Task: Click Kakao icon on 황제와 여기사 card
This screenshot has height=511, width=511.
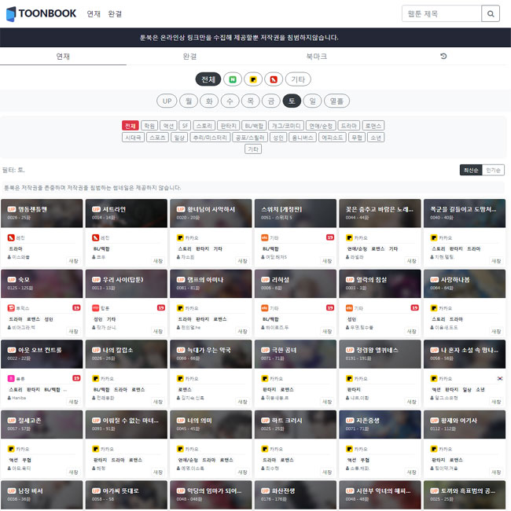Action: [x=434, y=449]
